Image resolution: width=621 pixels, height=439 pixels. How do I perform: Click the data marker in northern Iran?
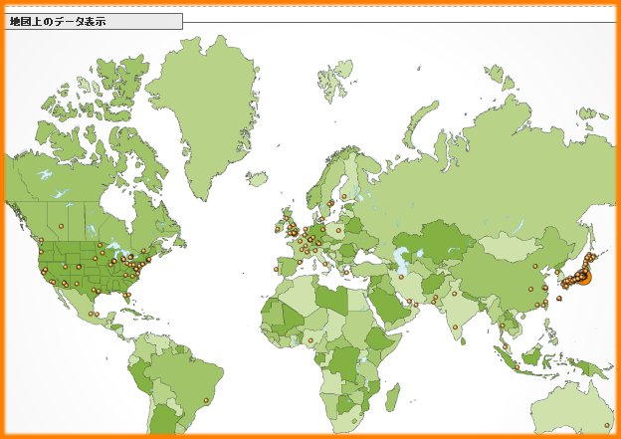point(401,277)
